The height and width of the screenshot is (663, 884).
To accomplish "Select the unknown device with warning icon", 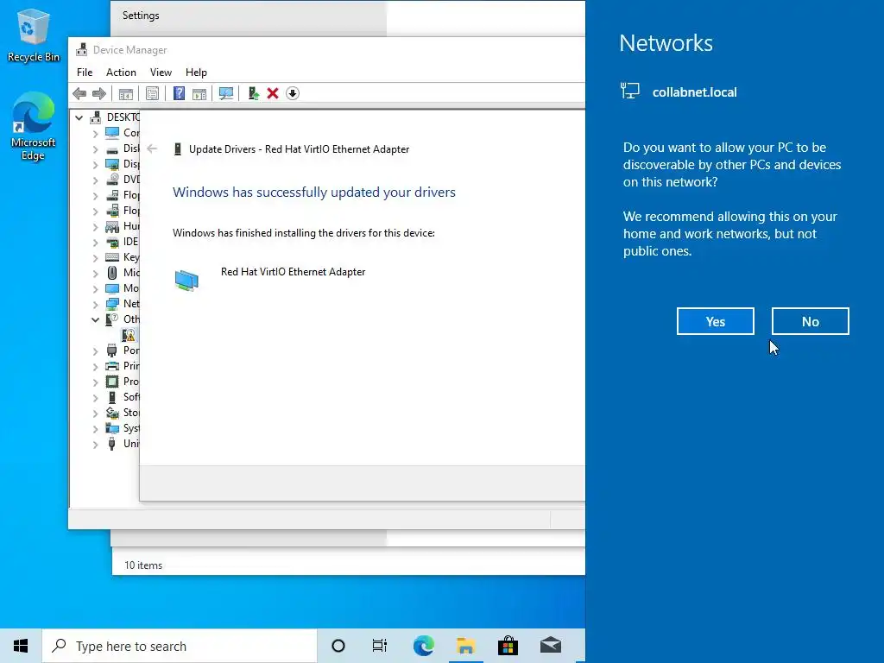I will pyautogui.click(x=129, y=335).
